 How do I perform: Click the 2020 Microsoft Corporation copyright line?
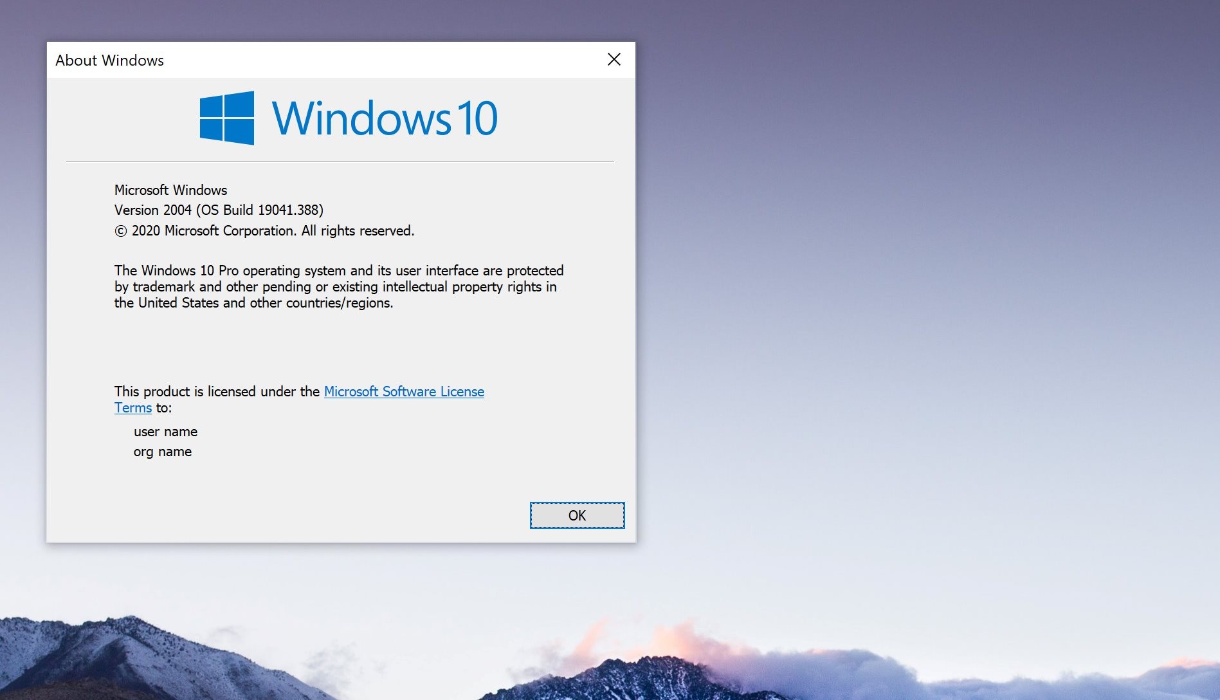(x=264, y=230)
